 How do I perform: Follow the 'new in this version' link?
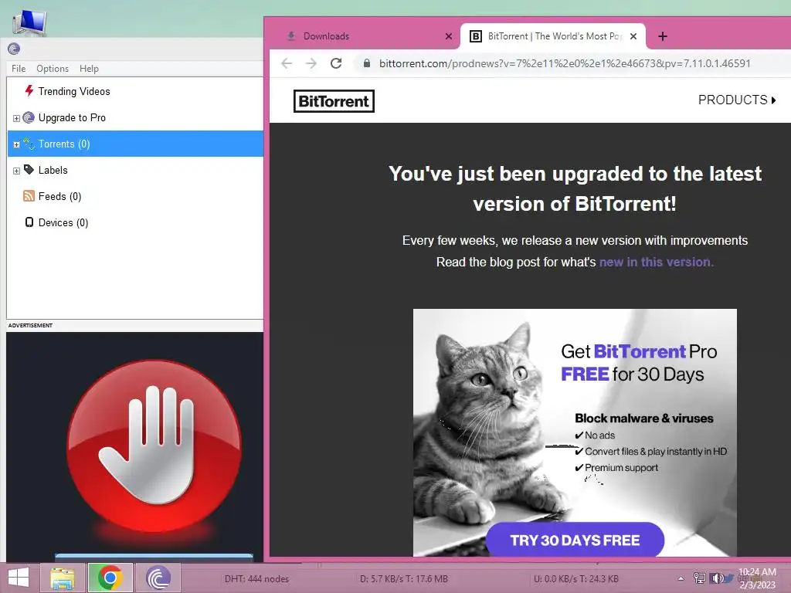click(x=656, y=262)
